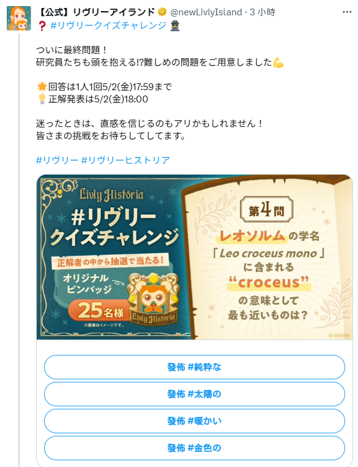Click the three-dot more options icon
Image resolution: width=358 pixels, height=467 pixels.
[x=347, y=12]
